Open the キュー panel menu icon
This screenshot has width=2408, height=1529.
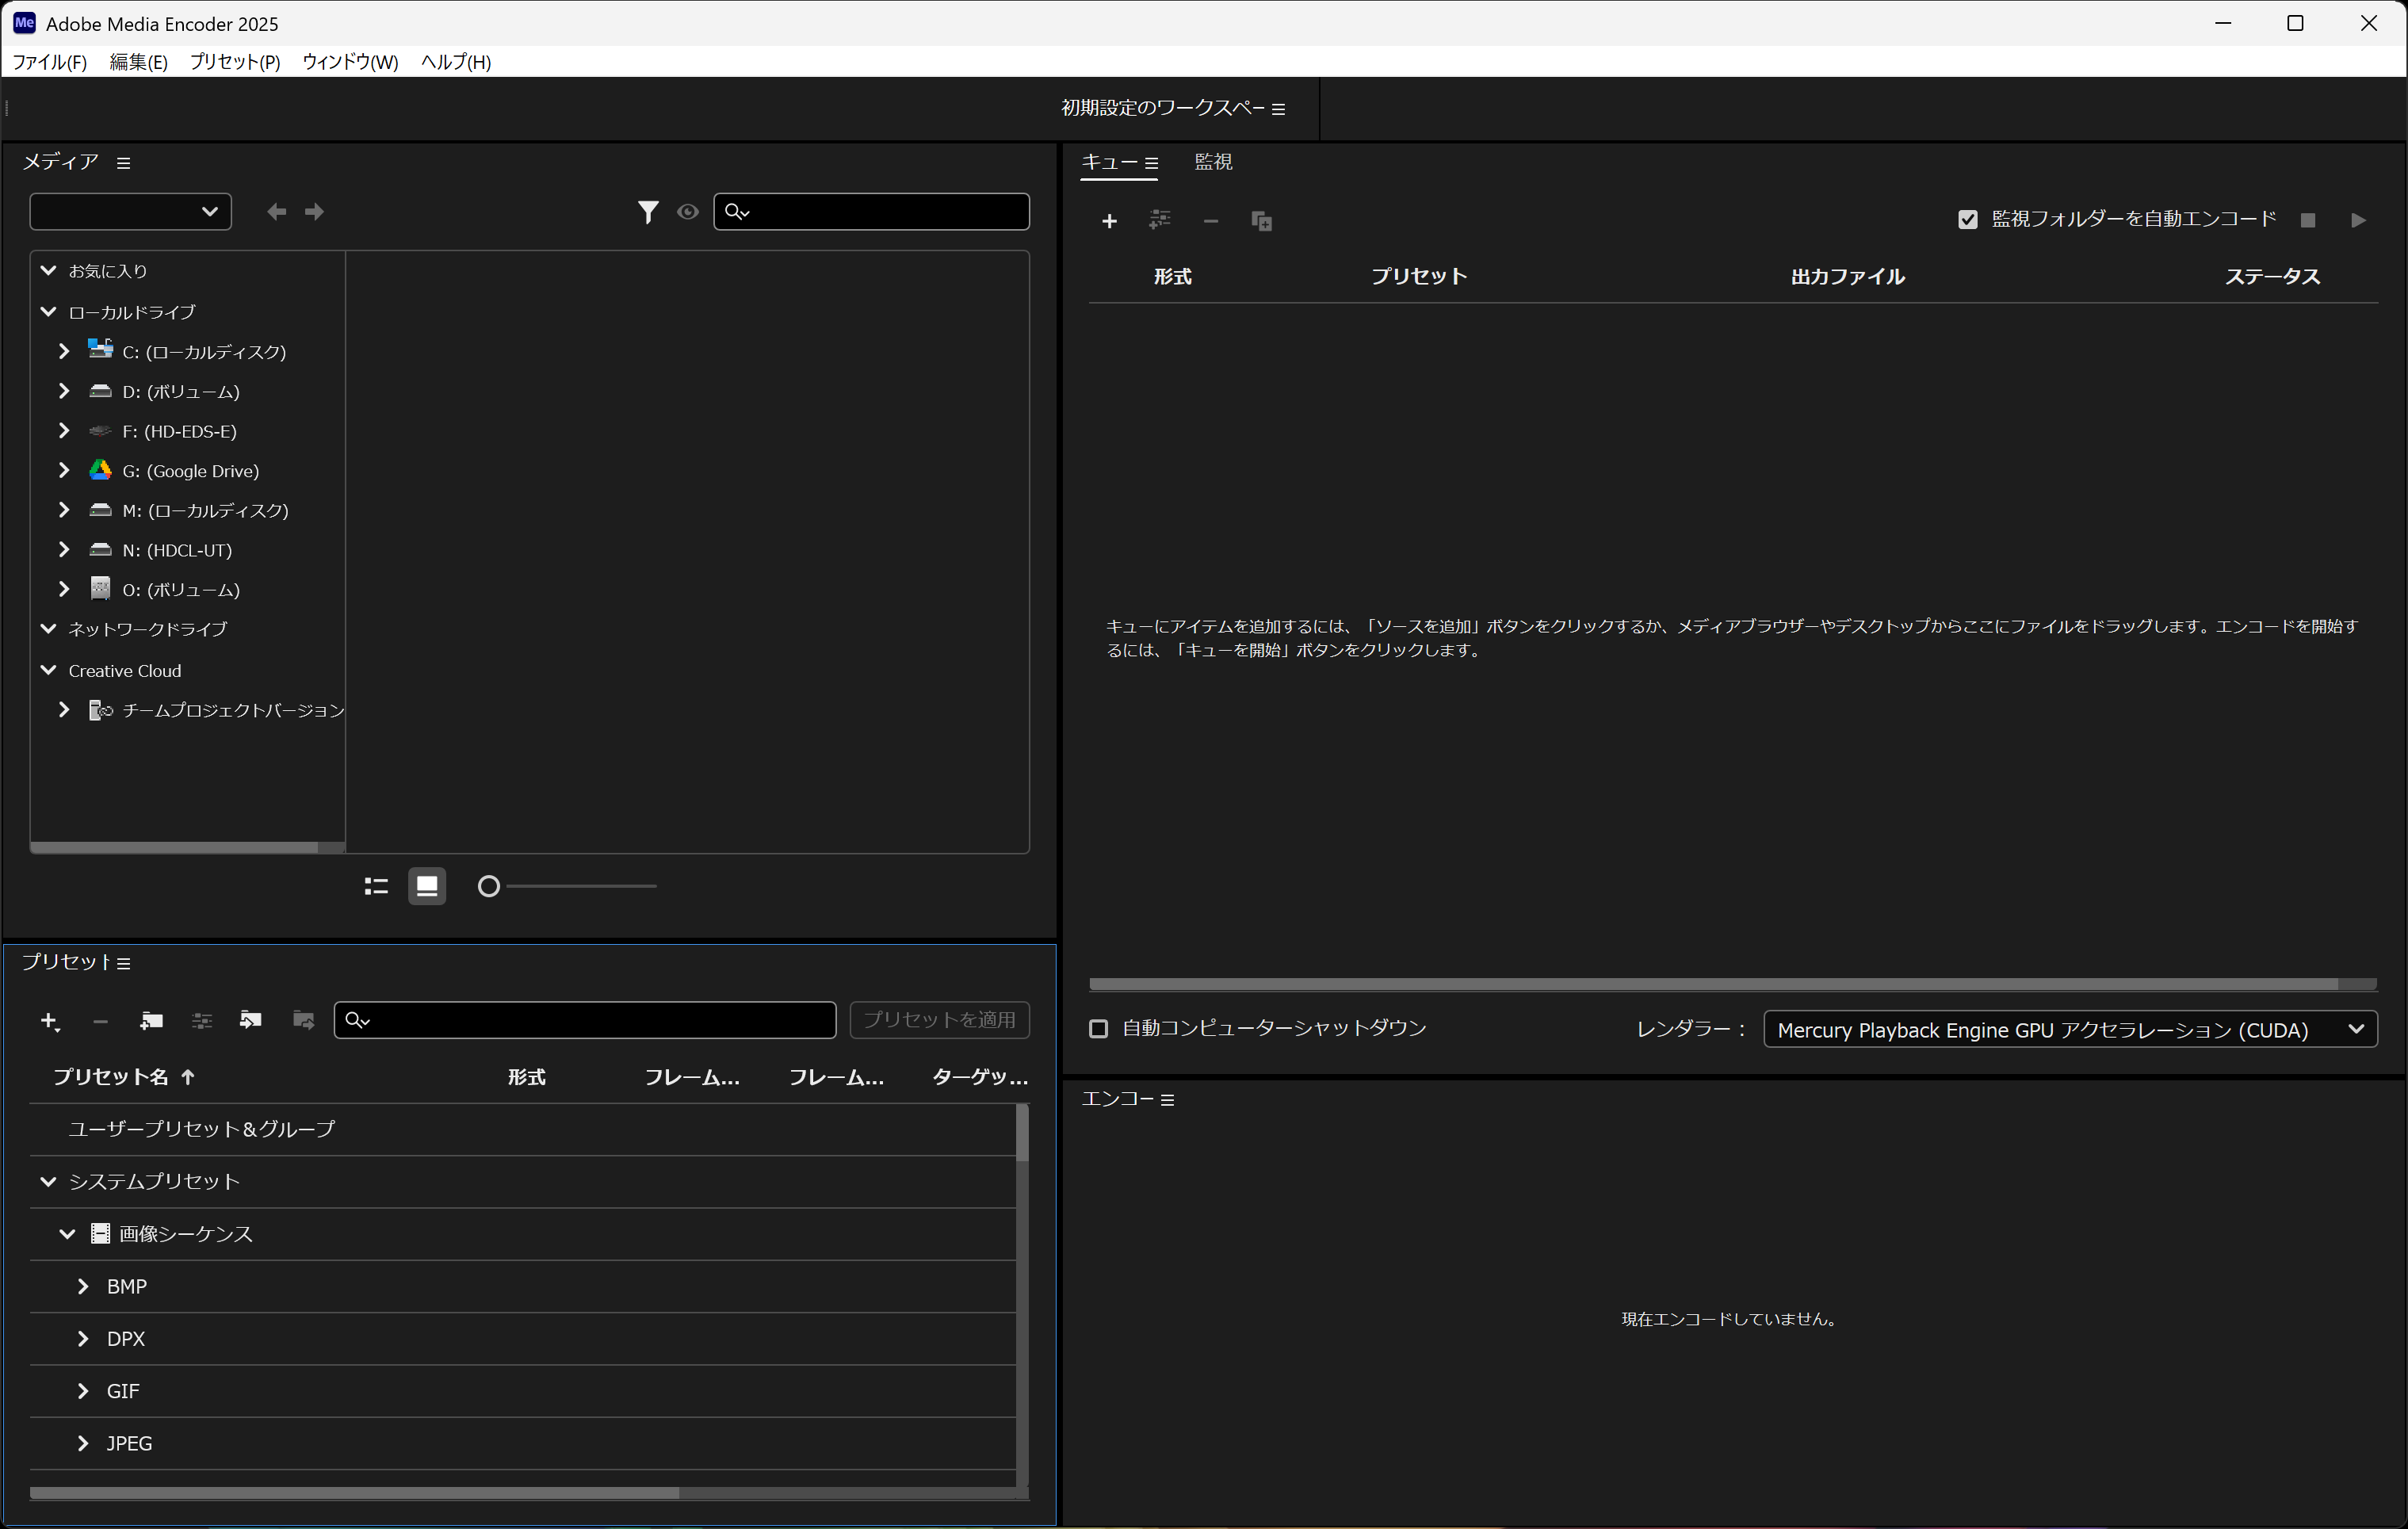click(1151, 163)
